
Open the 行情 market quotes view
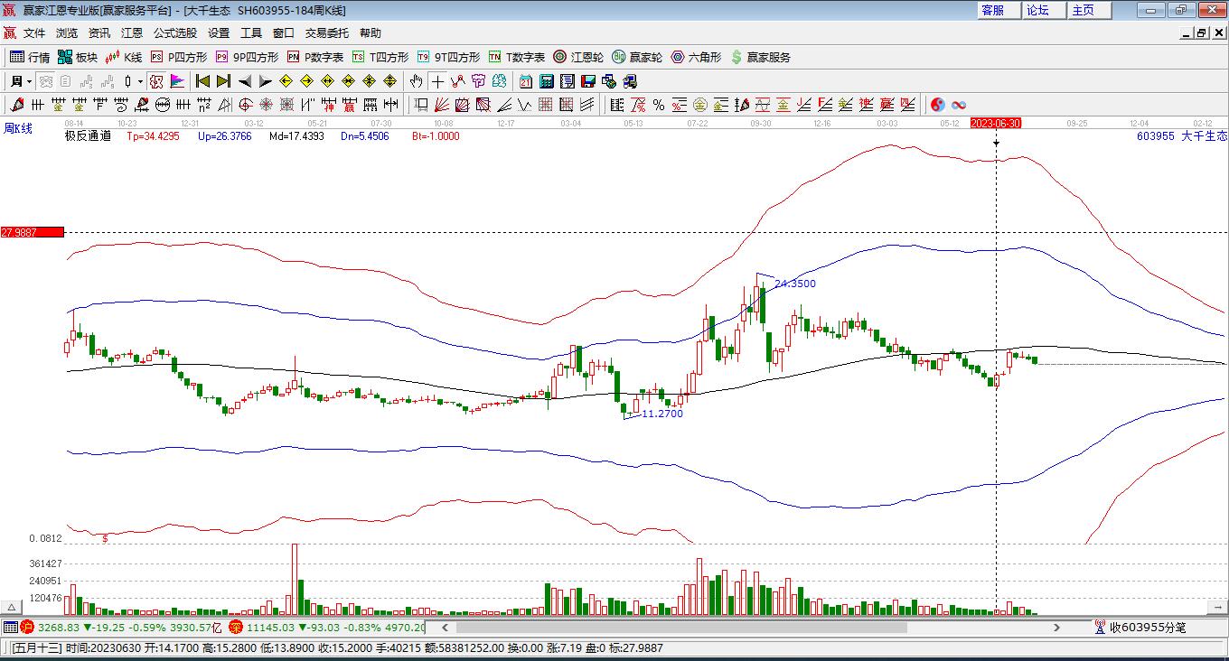tap(30, 57)
